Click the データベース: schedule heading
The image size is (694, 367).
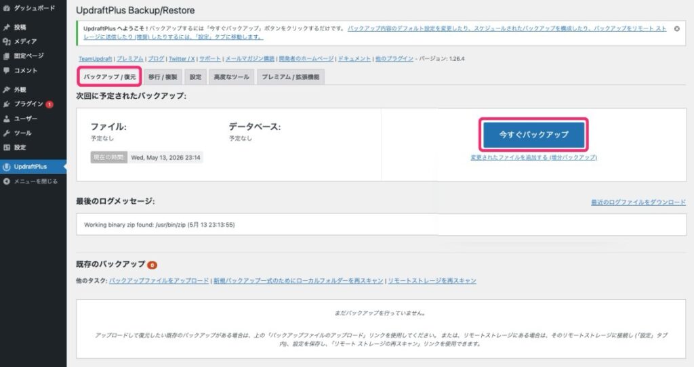(255, 127)
